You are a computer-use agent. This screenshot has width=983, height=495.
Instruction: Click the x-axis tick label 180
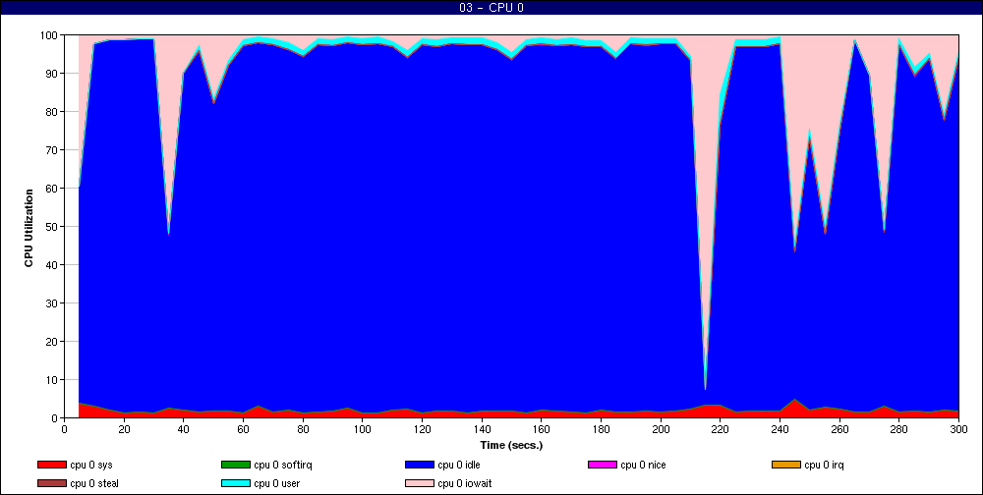[602, 429]
